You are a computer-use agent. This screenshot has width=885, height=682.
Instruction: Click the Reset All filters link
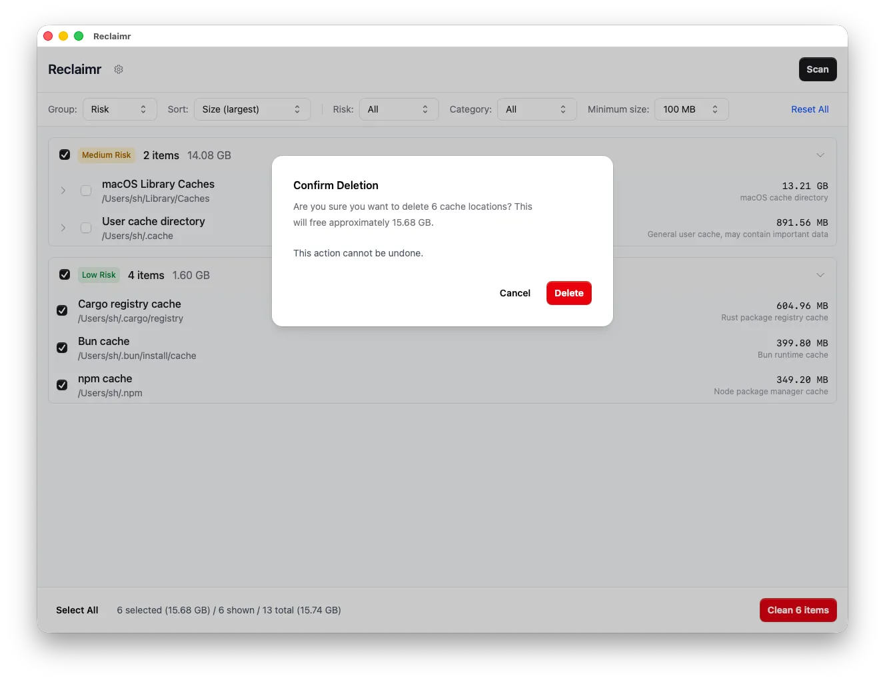pos(810,109)
